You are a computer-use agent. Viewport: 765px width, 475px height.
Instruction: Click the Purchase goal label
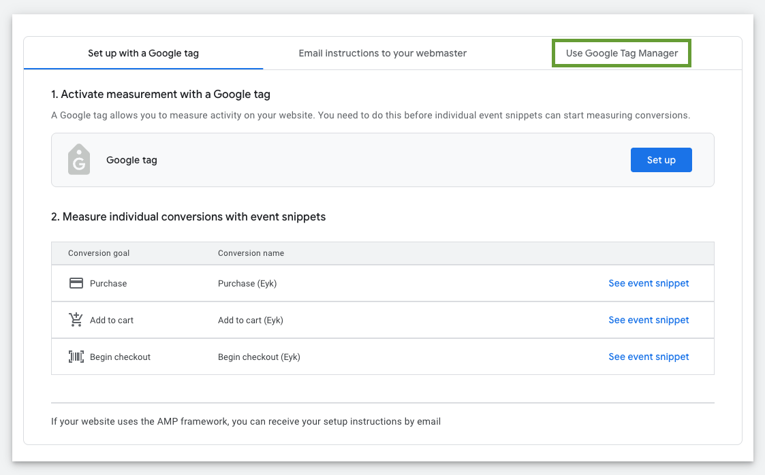[x=108, y=284]
